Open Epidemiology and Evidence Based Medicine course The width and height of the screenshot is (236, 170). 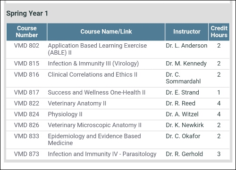tap(94, 139)
